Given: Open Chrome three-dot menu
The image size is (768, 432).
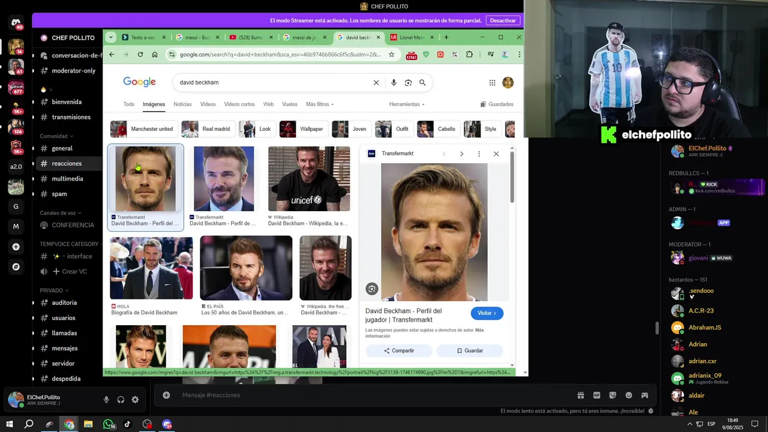Looking at the screenshot, I should click(x=519, y=55).
